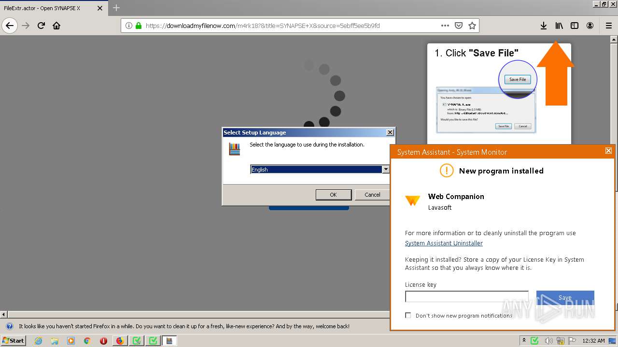Restore down the browser window
Viewport: 618px width, 347px height.
coord(604,4)
